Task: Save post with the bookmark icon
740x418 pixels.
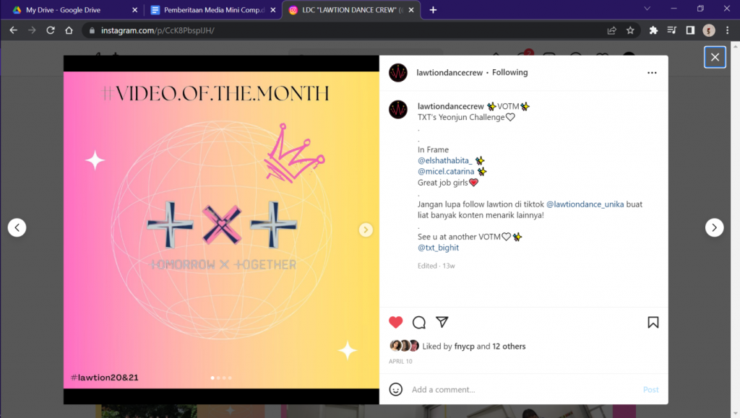Action: pyautogui.click(x=653, y=322)
